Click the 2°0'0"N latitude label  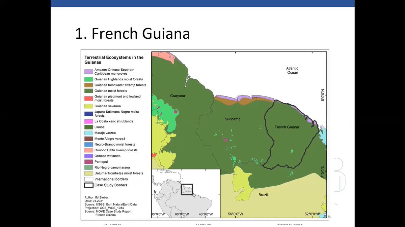click(323, 172)
